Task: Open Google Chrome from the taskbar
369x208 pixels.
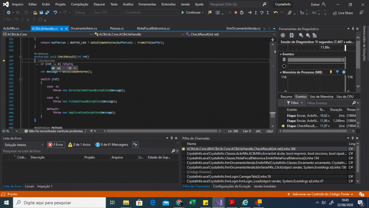Action: coord(179,203)
